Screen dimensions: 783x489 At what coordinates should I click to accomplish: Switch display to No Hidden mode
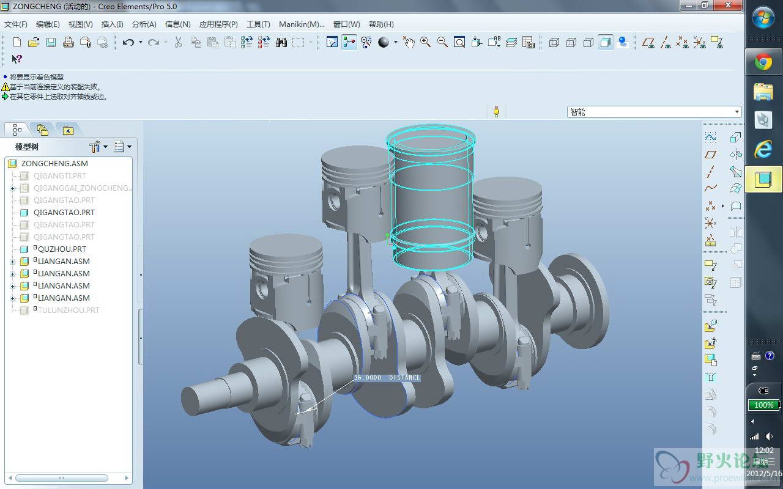(588, 42)
